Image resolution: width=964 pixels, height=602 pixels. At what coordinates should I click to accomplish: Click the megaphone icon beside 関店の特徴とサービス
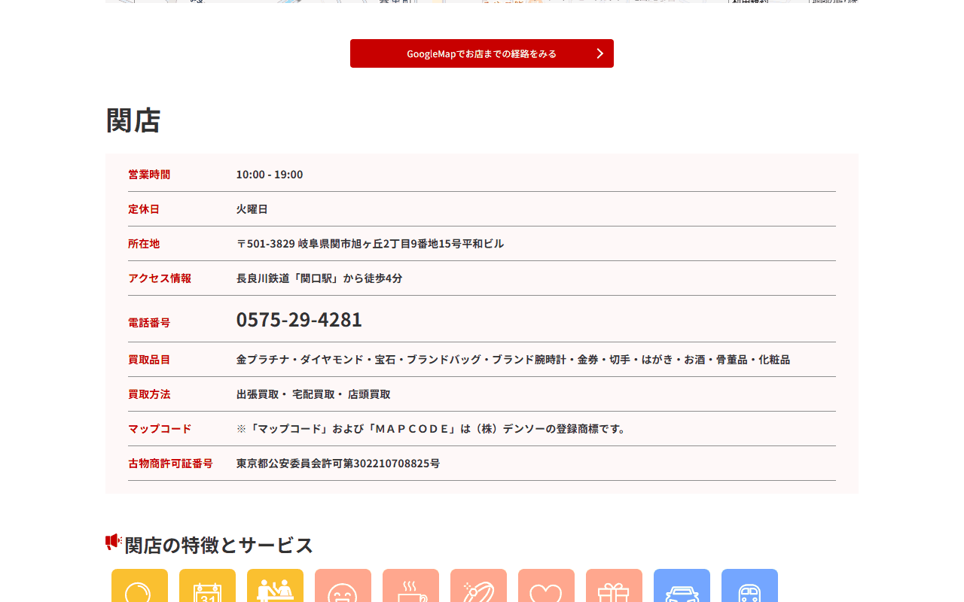114,542
